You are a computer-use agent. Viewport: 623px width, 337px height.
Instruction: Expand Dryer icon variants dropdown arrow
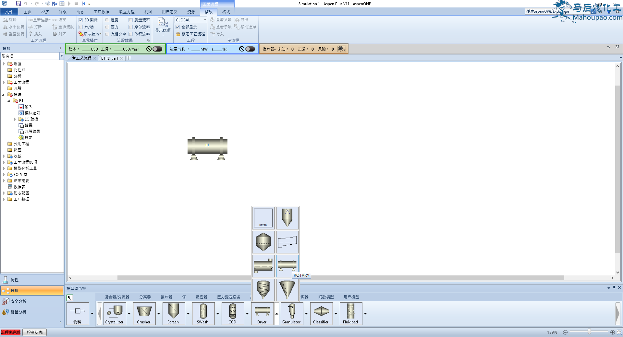(277, 313)
